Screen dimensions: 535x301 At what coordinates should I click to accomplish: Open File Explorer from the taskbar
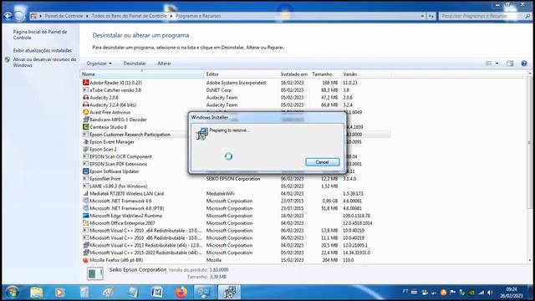point(36,293)
